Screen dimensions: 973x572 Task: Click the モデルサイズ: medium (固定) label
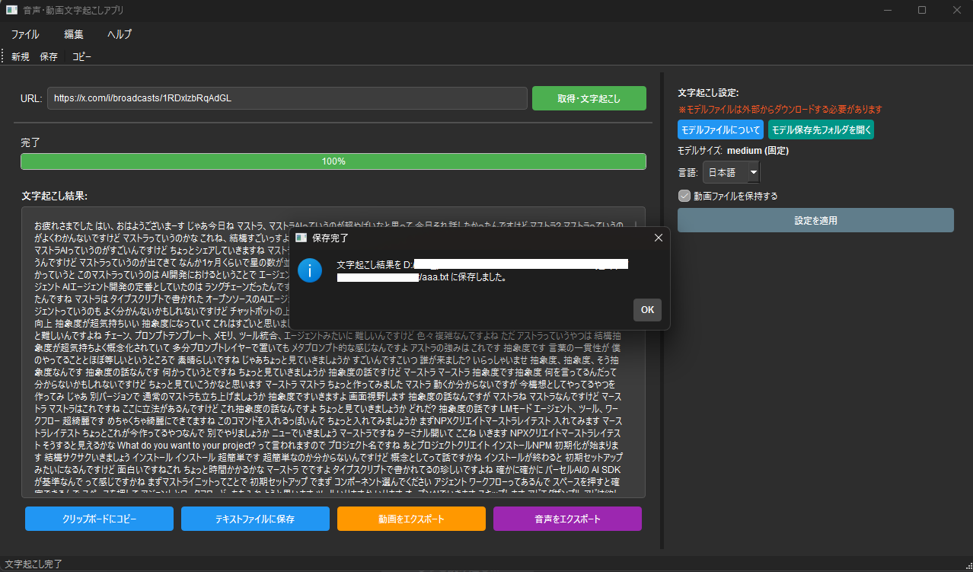point(733,151)
